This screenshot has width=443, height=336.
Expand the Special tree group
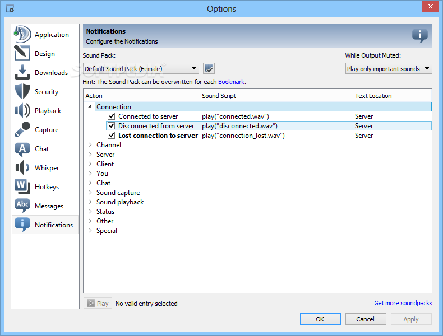90,231
